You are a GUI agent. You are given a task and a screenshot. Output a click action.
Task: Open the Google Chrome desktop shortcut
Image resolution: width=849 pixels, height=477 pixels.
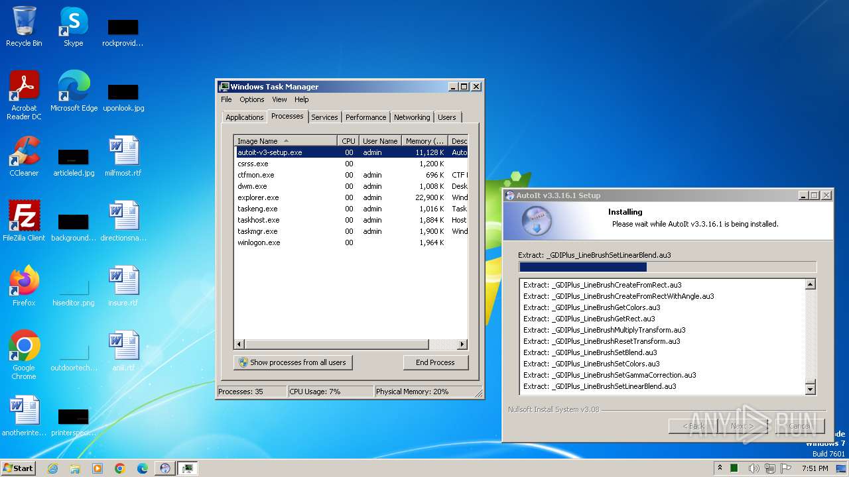[x=24, y=355]
